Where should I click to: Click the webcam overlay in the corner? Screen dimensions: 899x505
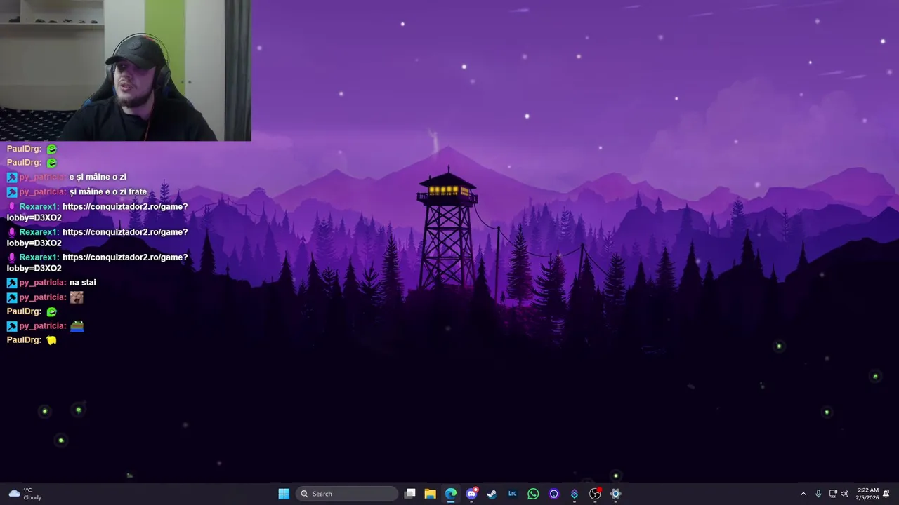click(125, 70)
